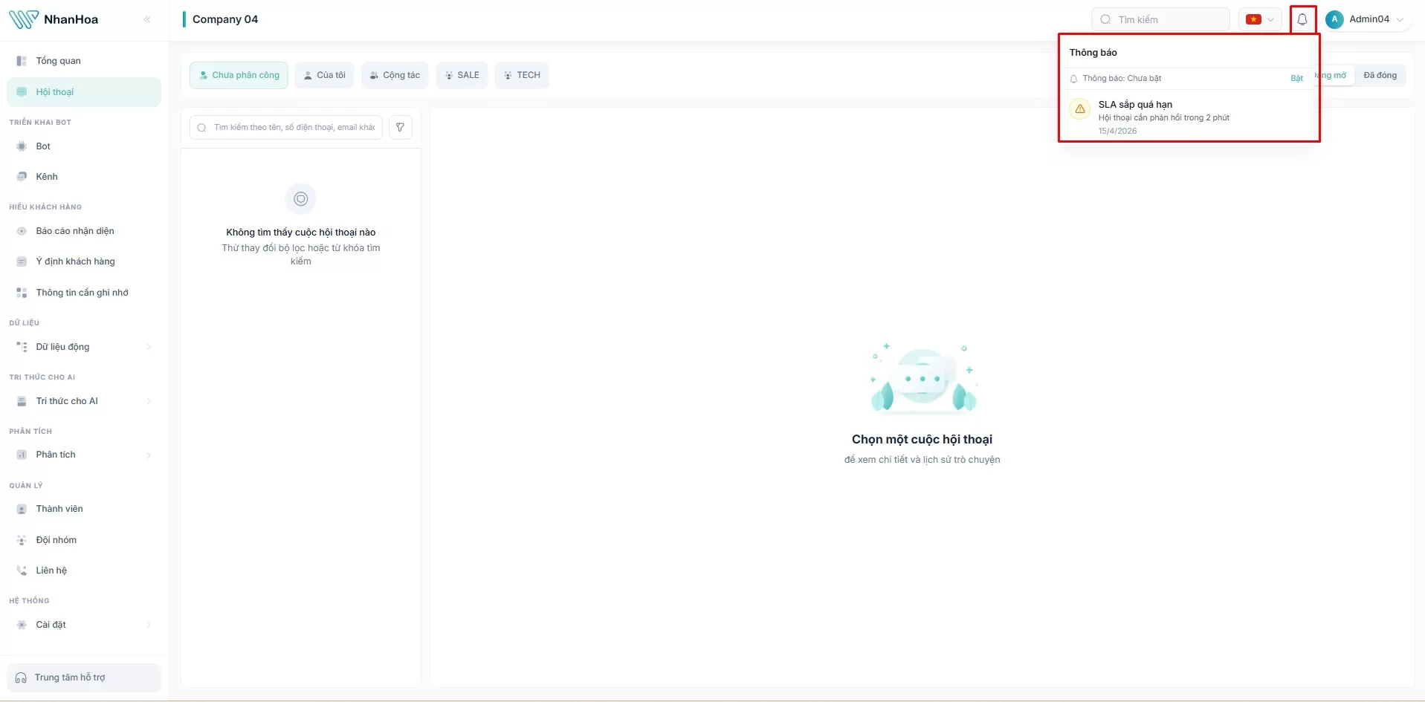Click the Thông báo panel heading
The image size is (1425, 702).
coord(1093,52)
